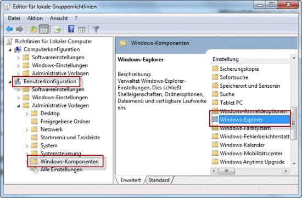The width and height of the screenshot is (302, 198).
Task: Click the Back arrow toolbar icon
Action: pyautogui.click(x=9, y=29)
